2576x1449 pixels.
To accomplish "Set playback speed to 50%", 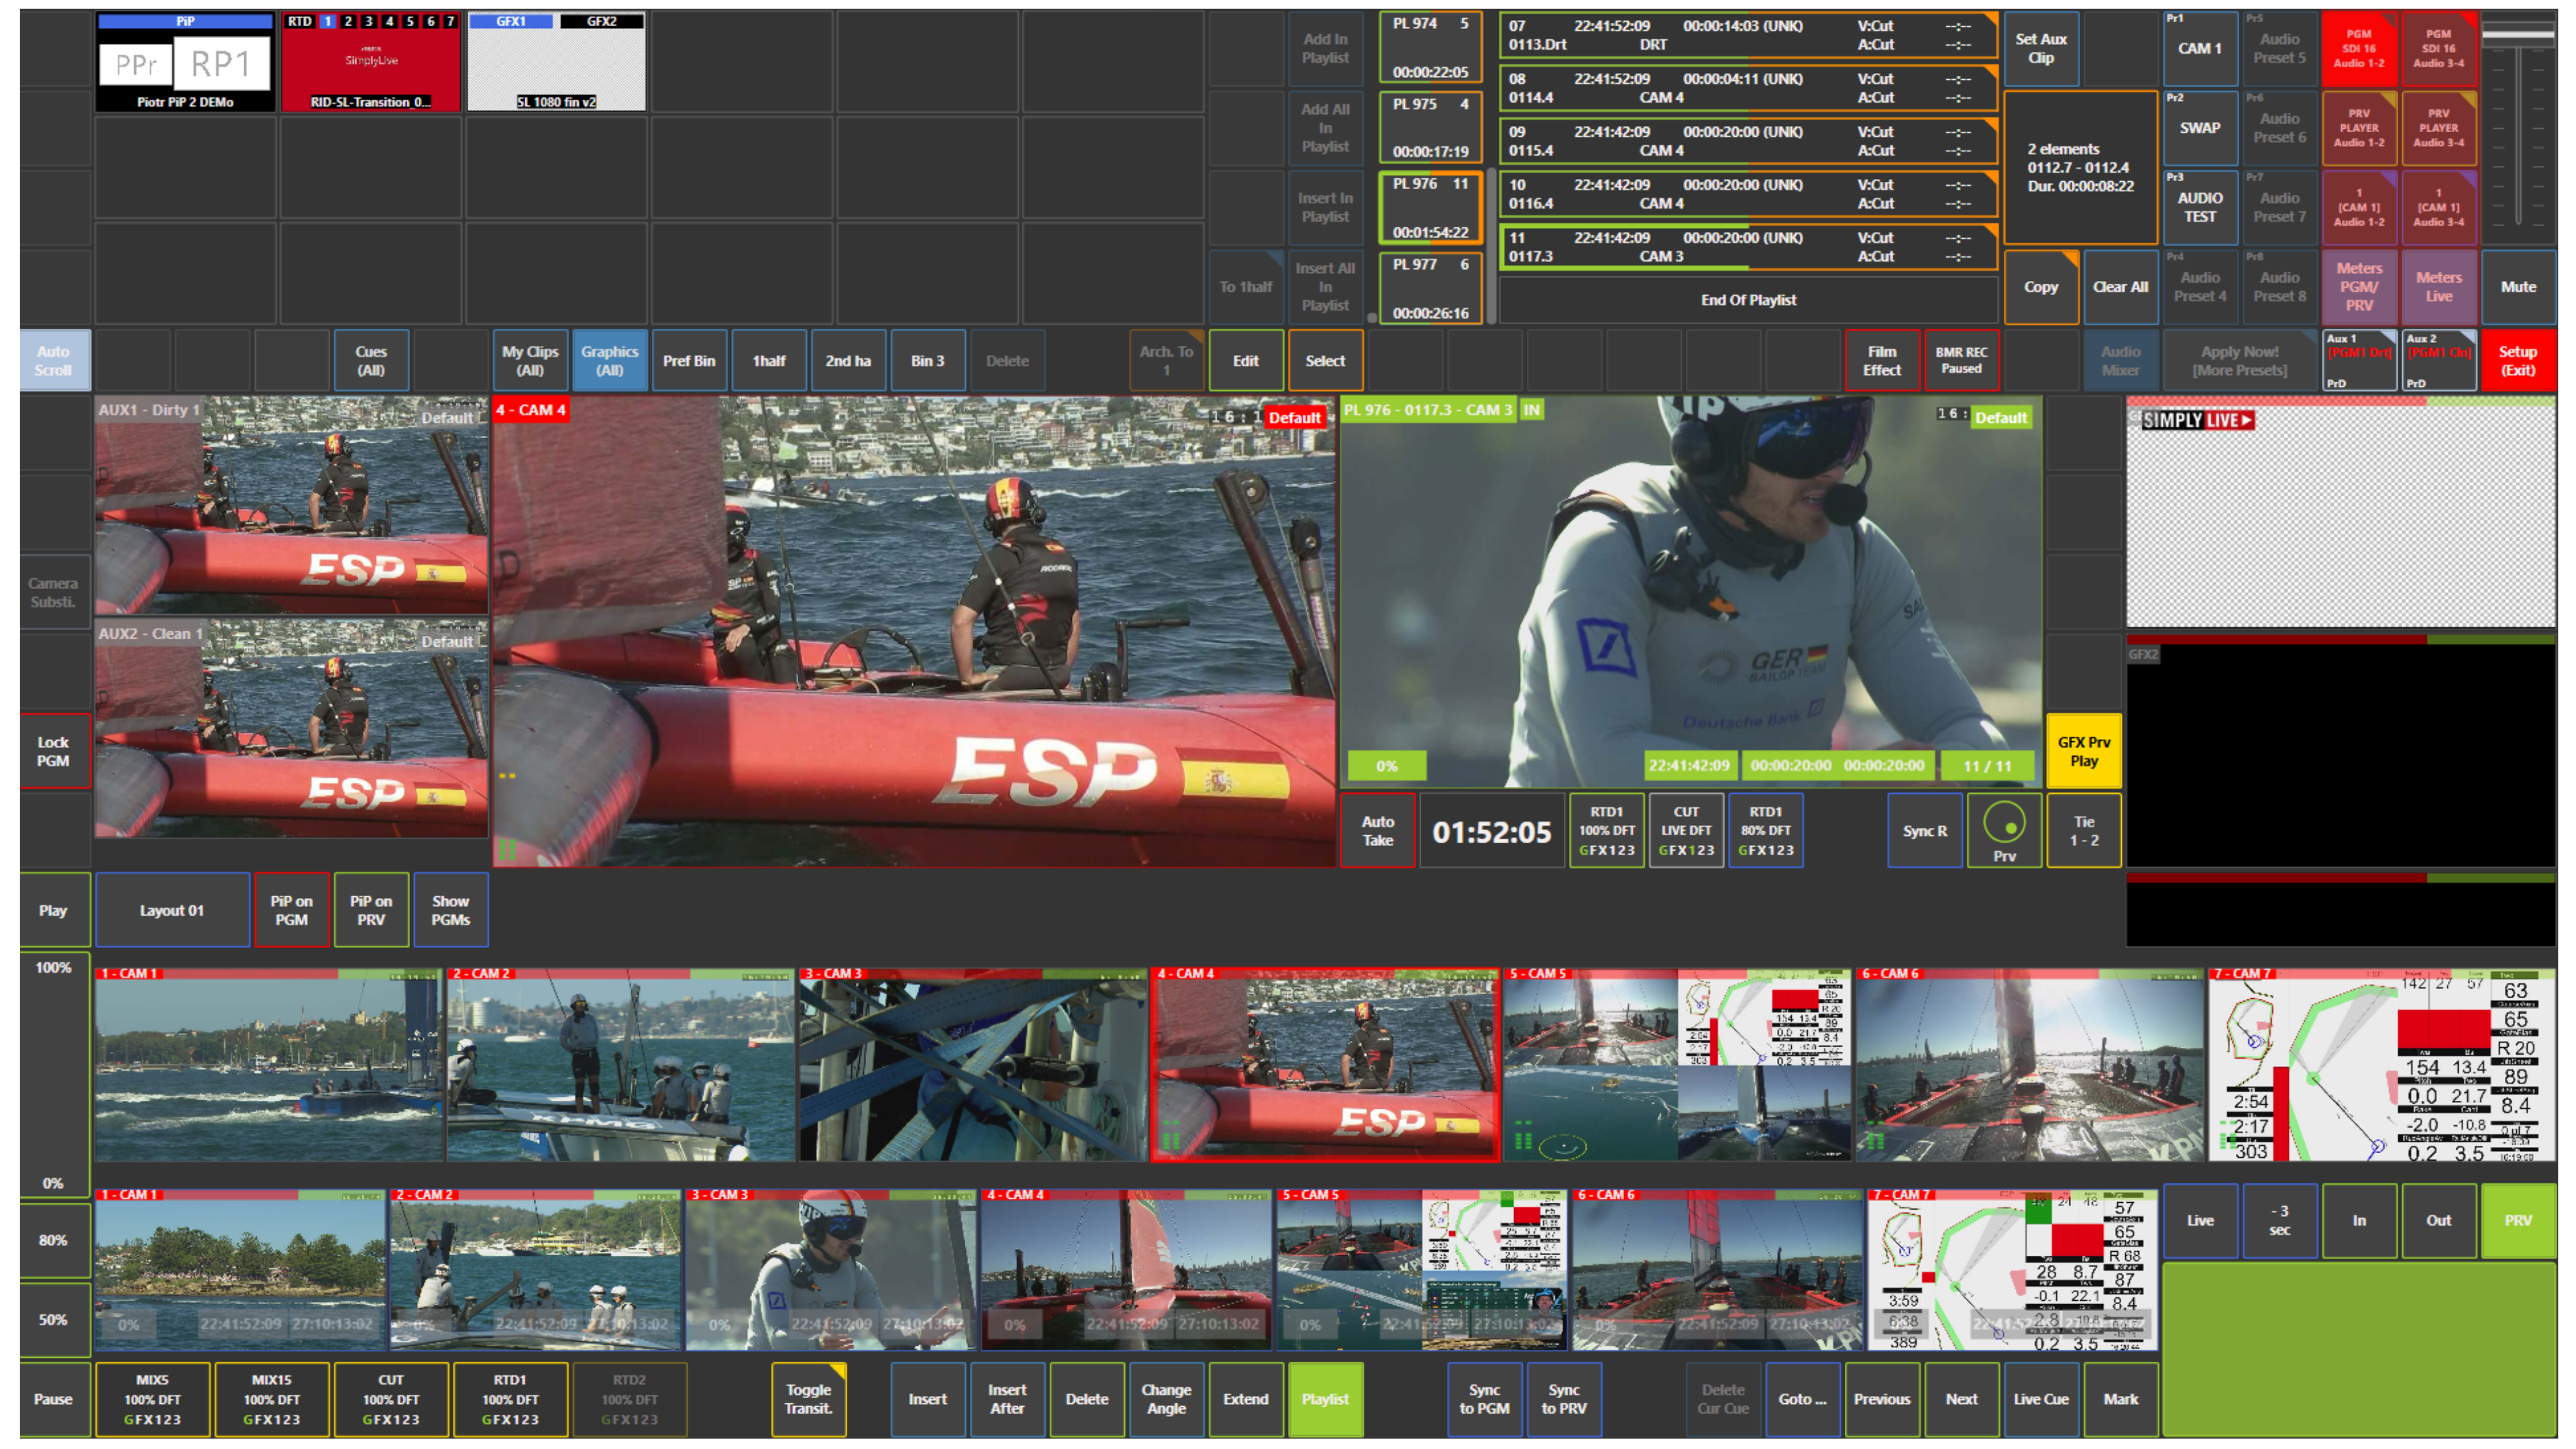I will [54, 1320].
